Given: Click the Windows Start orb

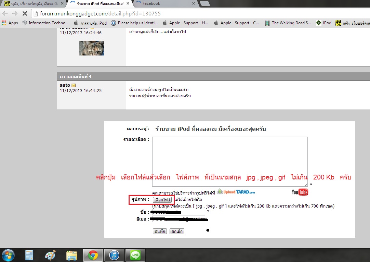Looking at the screenshot, I should coord(8,255).
